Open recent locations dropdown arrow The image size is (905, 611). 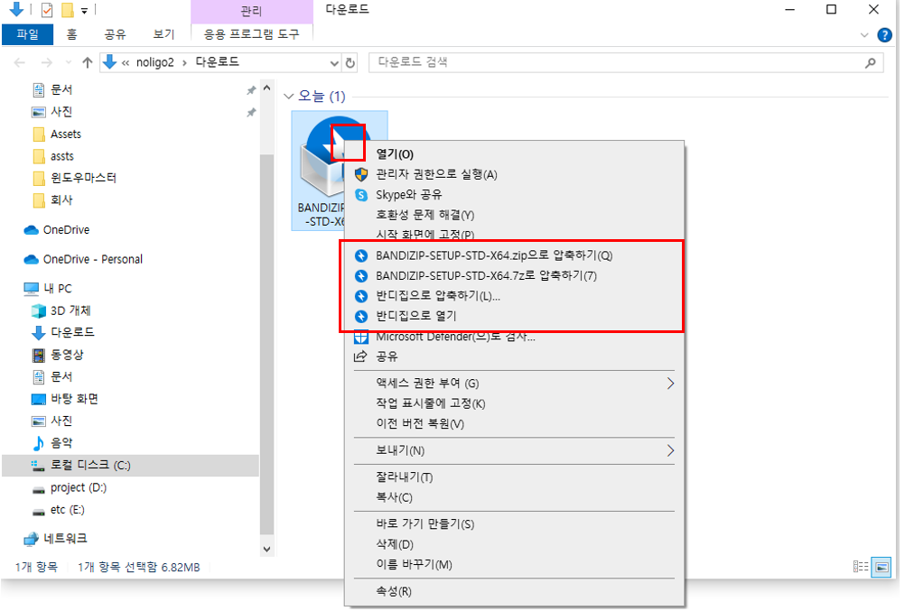[x=68, y=62]
